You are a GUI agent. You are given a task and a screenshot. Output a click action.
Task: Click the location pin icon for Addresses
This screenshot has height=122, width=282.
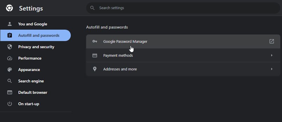click(x=95, y=69)
